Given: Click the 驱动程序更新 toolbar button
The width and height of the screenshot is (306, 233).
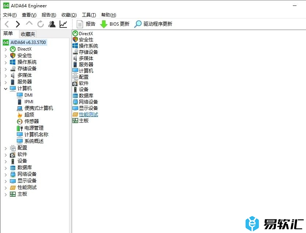Looking at the screenshot, I should (153, 24).
